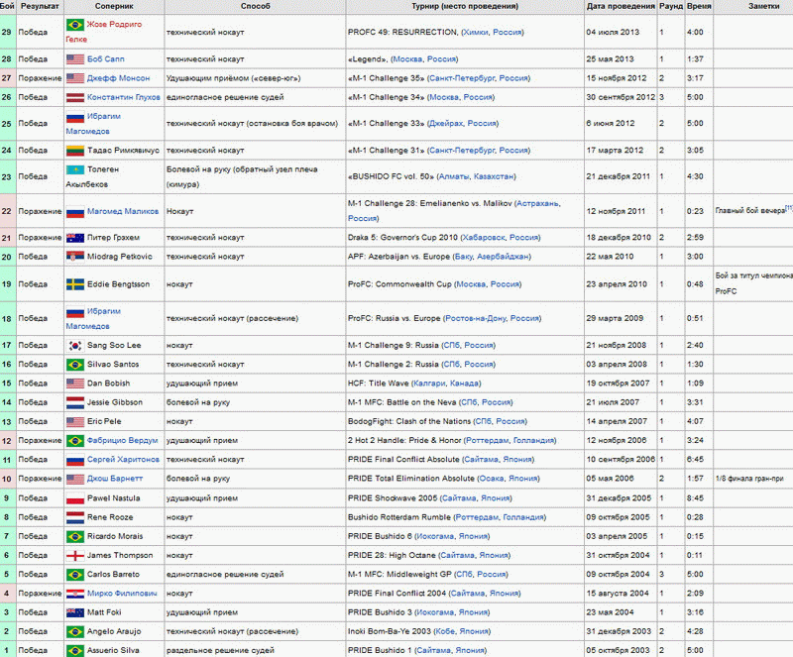Click the Netherlands flag by Jessie Gibson
The width and height of the screenshot is (793, 657).
point(74,402)
